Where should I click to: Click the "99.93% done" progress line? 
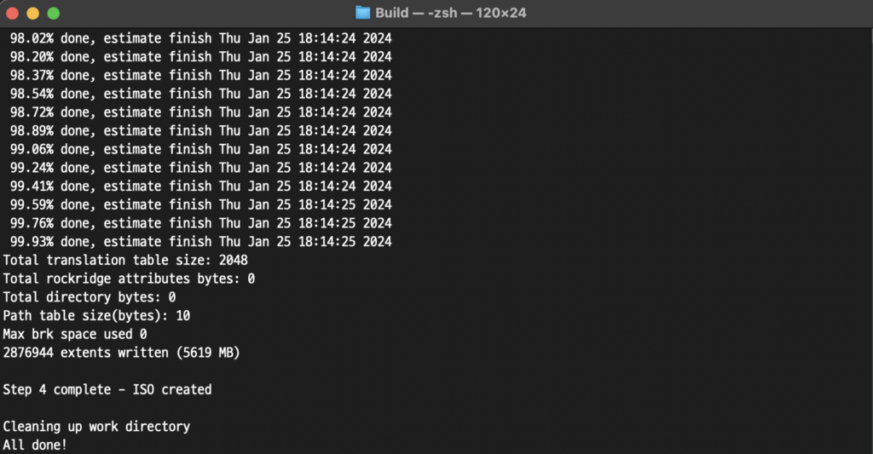200,242
